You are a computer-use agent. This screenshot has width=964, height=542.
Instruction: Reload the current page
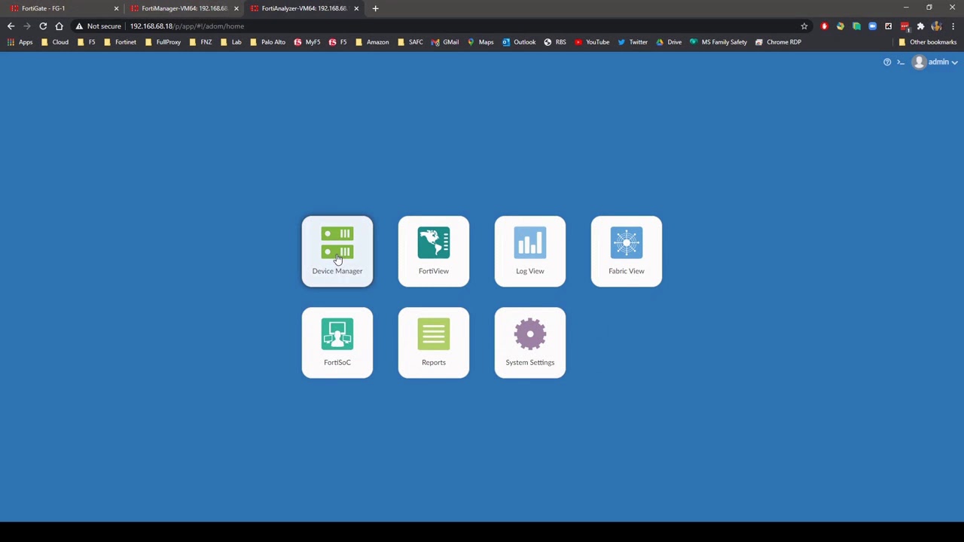click(x=43, y=26)
